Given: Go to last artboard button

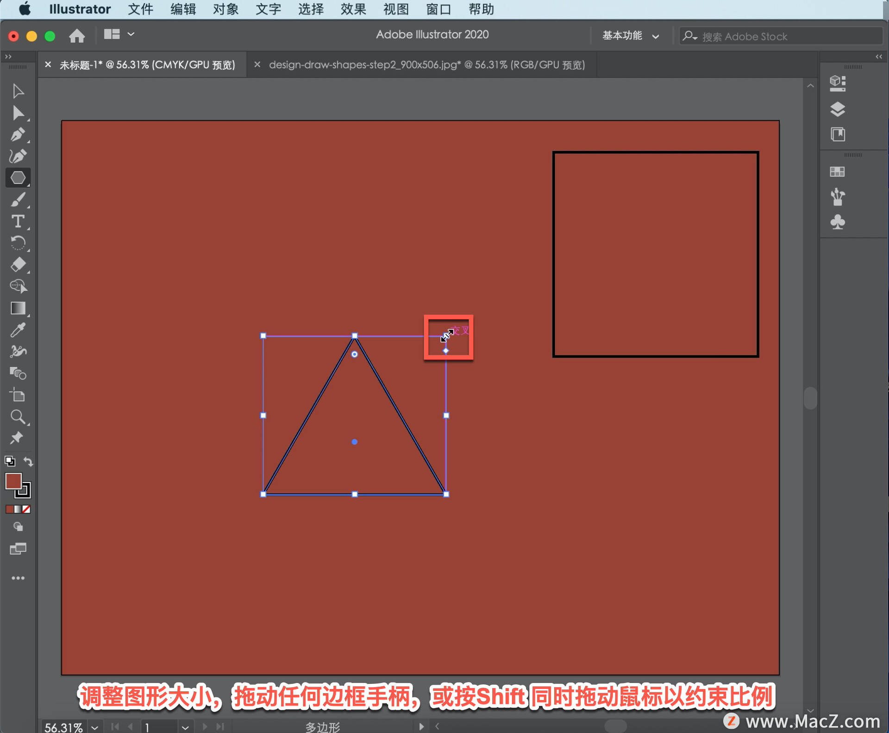Looking at the screenshot, I should click(x=220, y=727).
